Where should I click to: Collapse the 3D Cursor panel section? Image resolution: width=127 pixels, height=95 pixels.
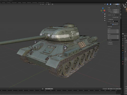coord(110,27)
